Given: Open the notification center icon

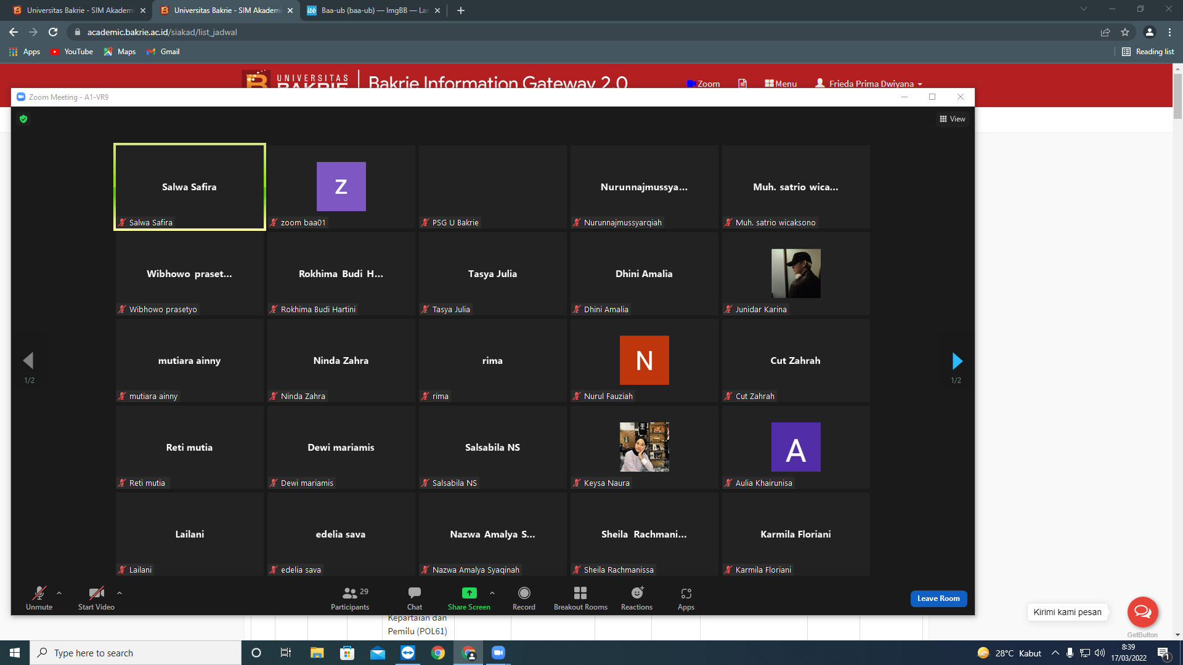Looking at the screenshot, I should 1164,653.
